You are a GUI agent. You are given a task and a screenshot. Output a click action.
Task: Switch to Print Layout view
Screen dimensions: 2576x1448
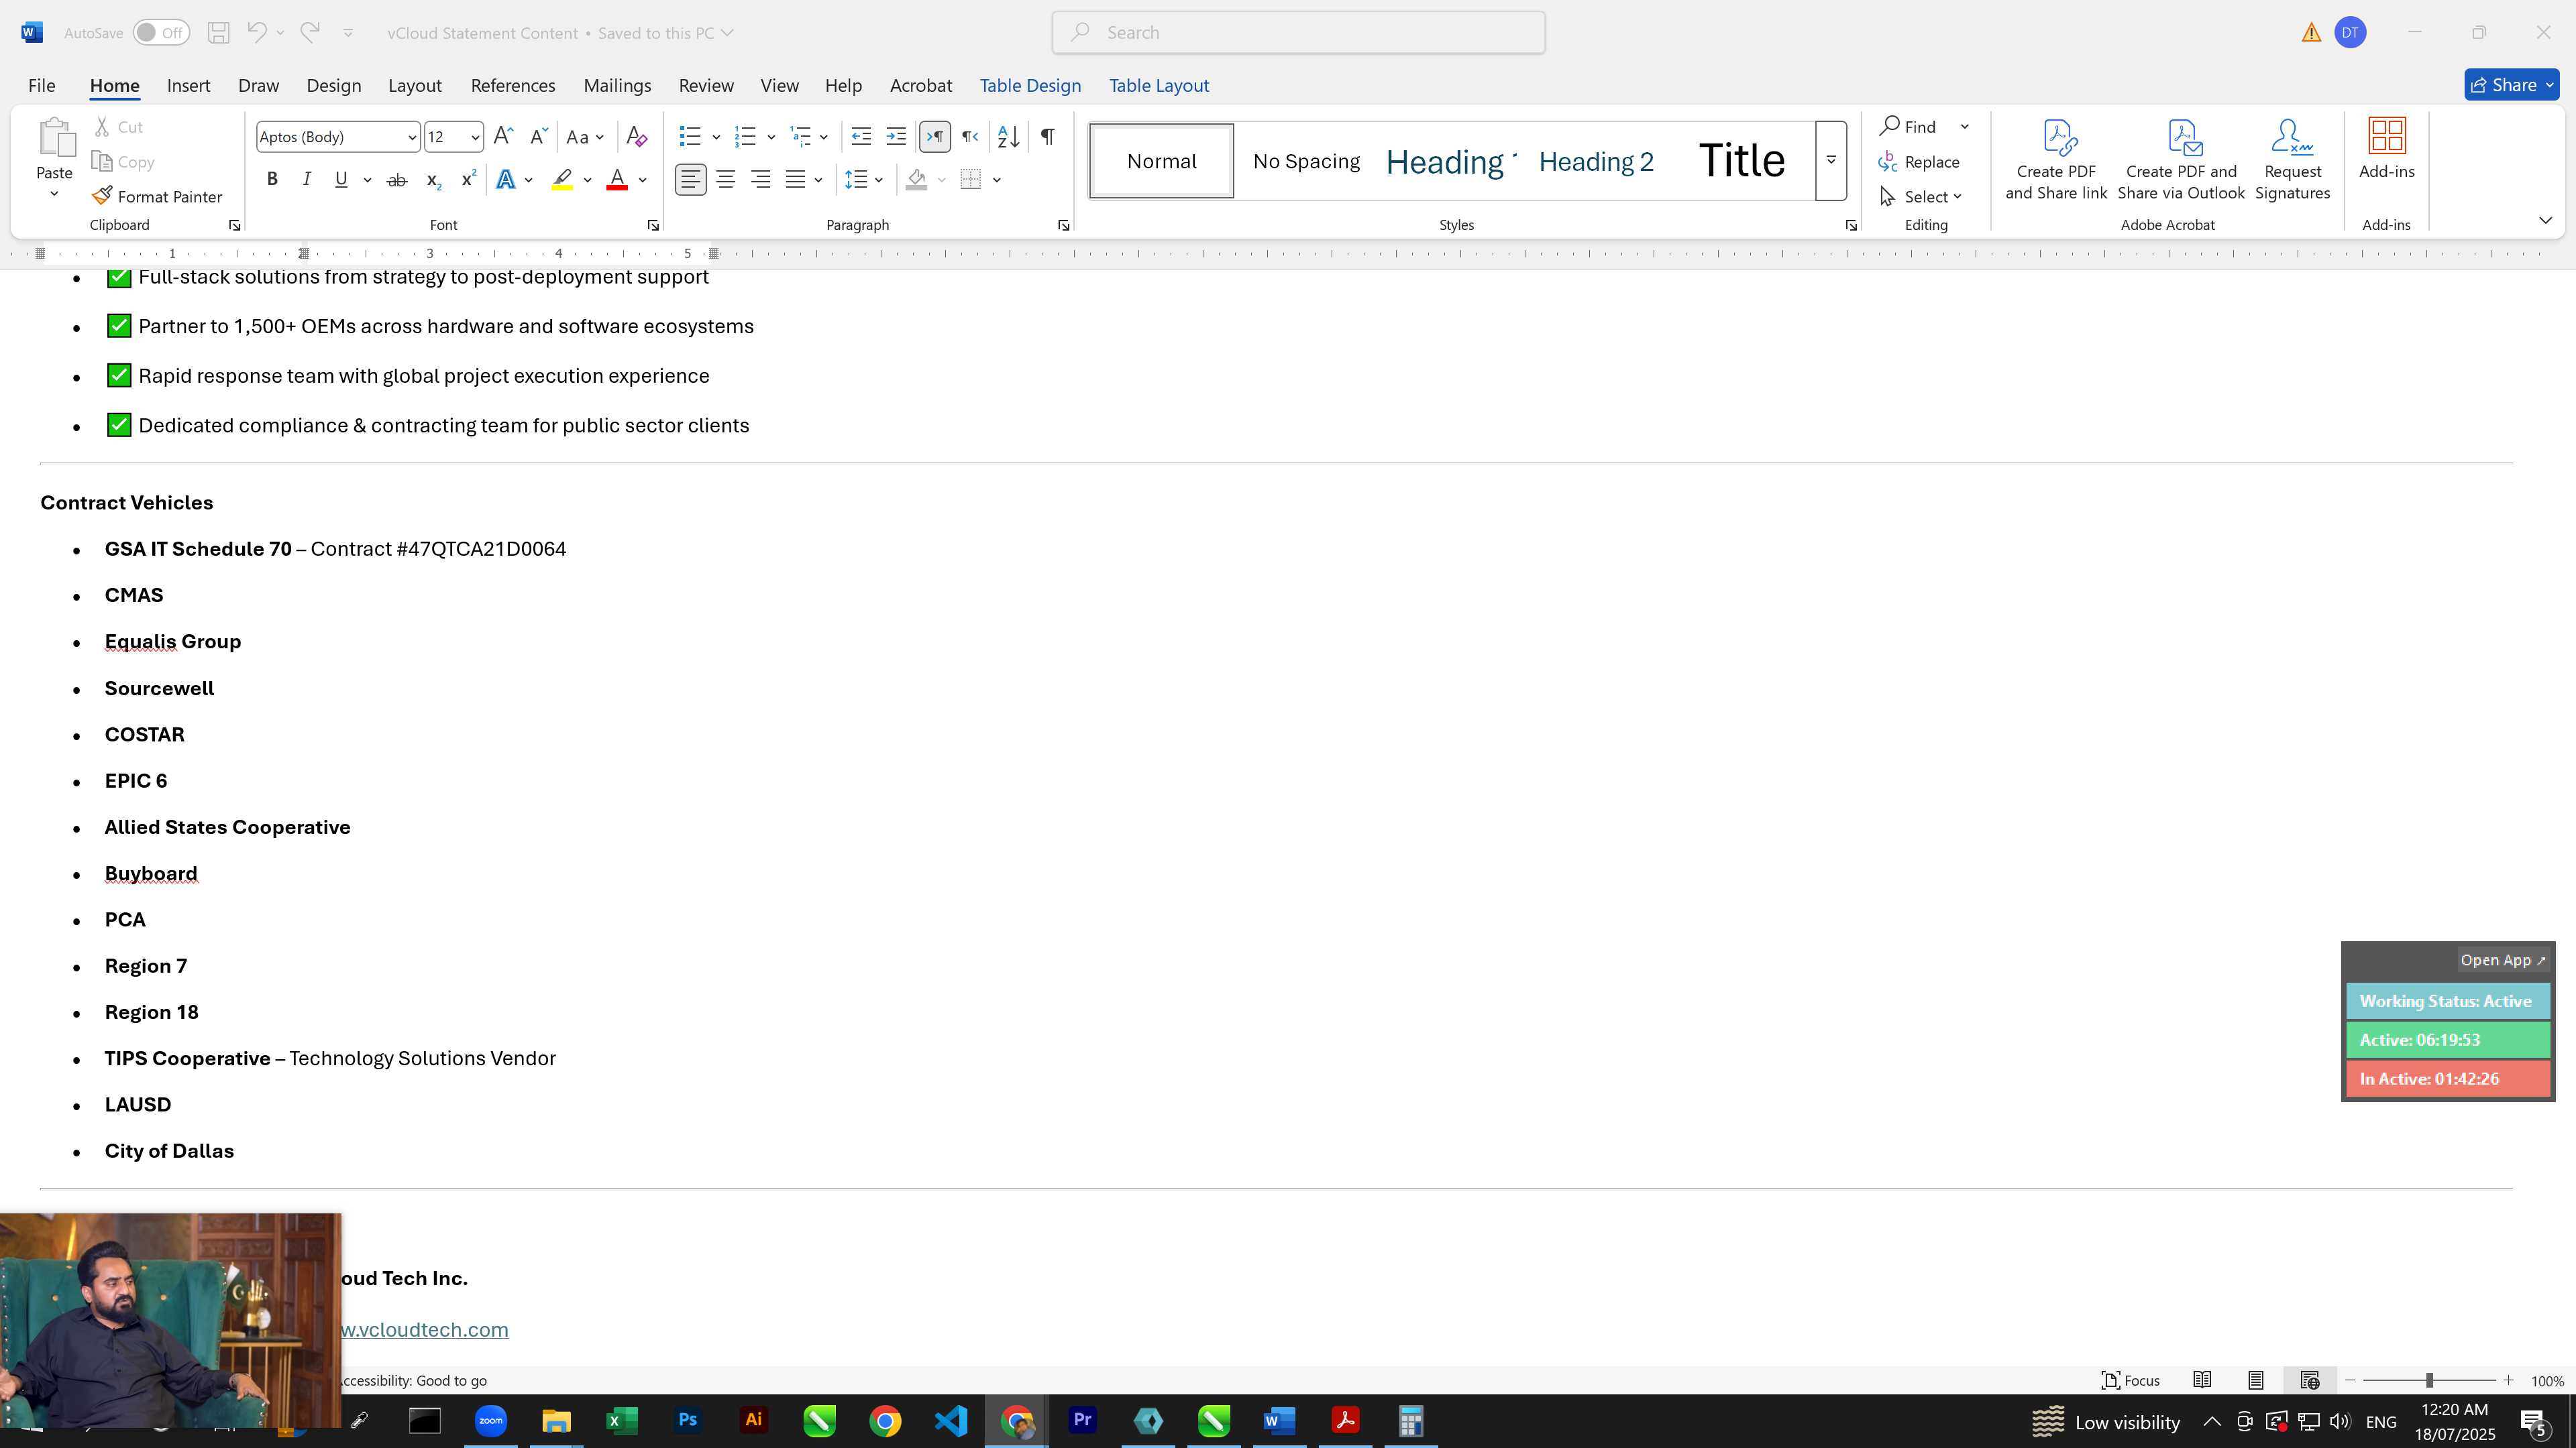pos(2256,1380)
